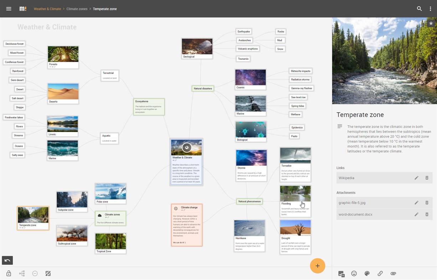Click the add attachment paperclip icon

pos(393,274)
